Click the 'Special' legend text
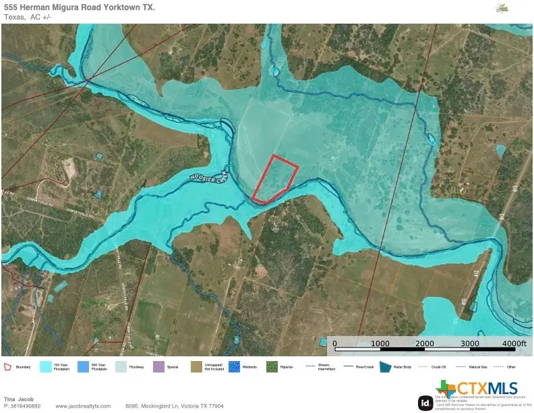 173,367
